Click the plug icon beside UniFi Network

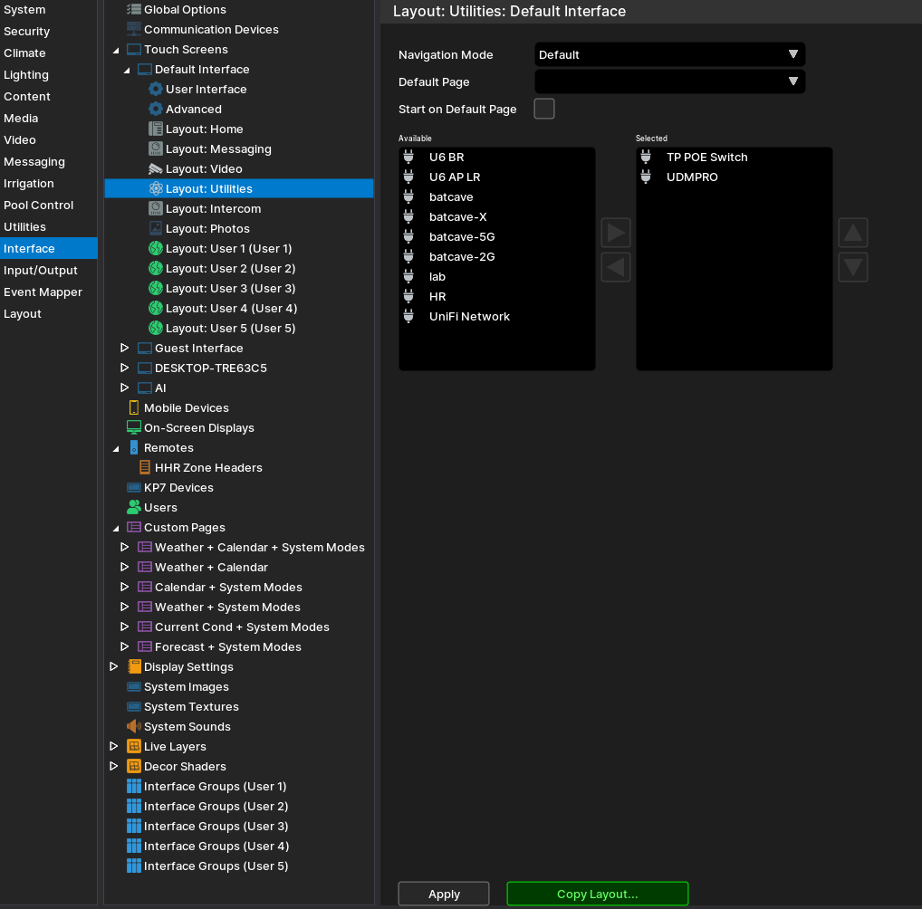[x=409, y=316]
